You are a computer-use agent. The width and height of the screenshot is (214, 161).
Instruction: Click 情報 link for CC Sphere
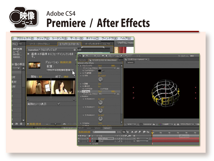(x=113, y=92)
